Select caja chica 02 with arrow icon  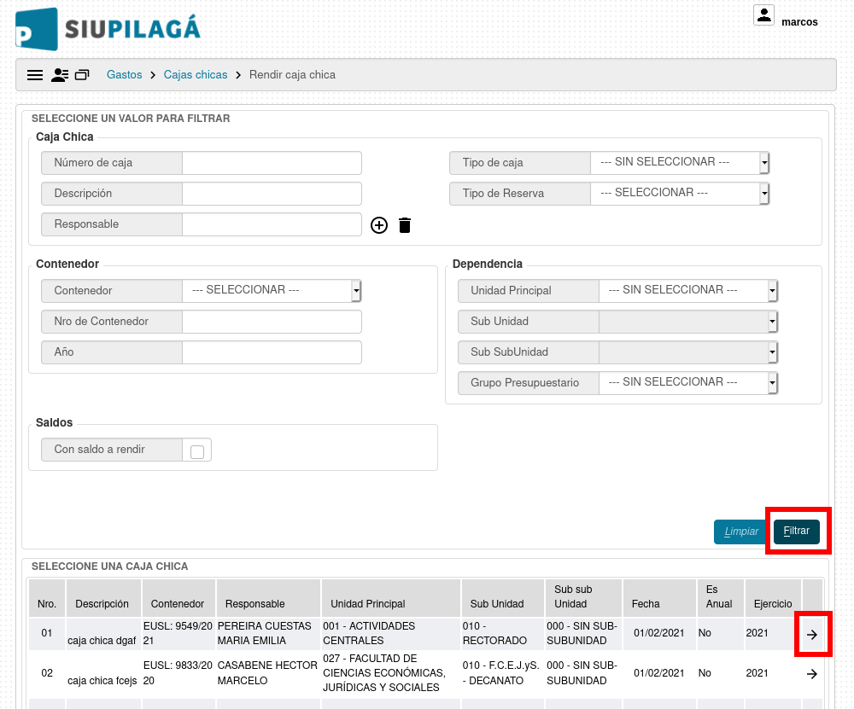(x=812, y=674)
